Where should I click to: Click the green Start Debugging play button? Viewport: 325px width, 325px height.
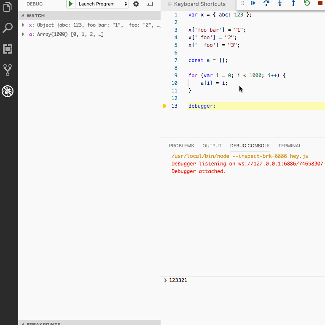pyautogui.click(x=71, y=4)
